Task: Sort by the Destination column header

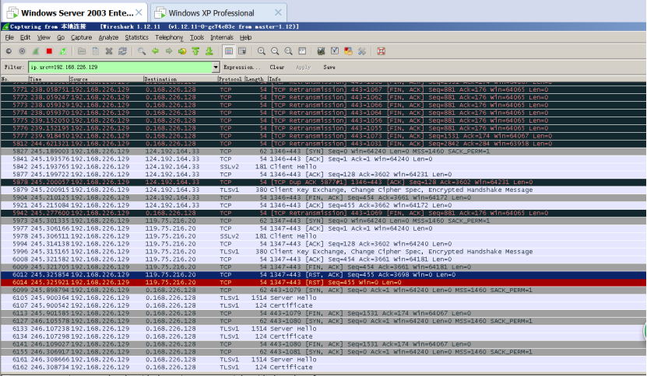Action: [181, 78]
